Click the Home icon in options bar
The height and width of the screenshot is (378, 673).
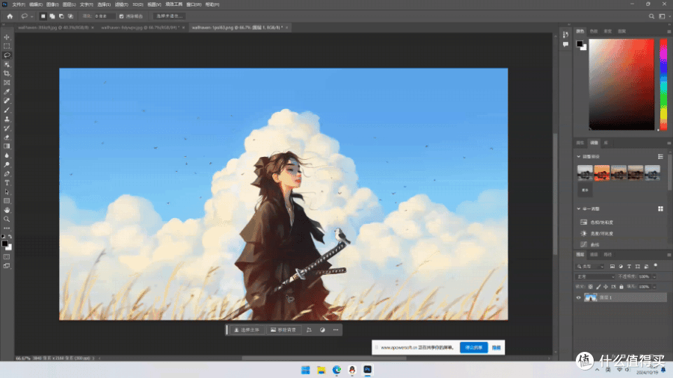(10, 16)
